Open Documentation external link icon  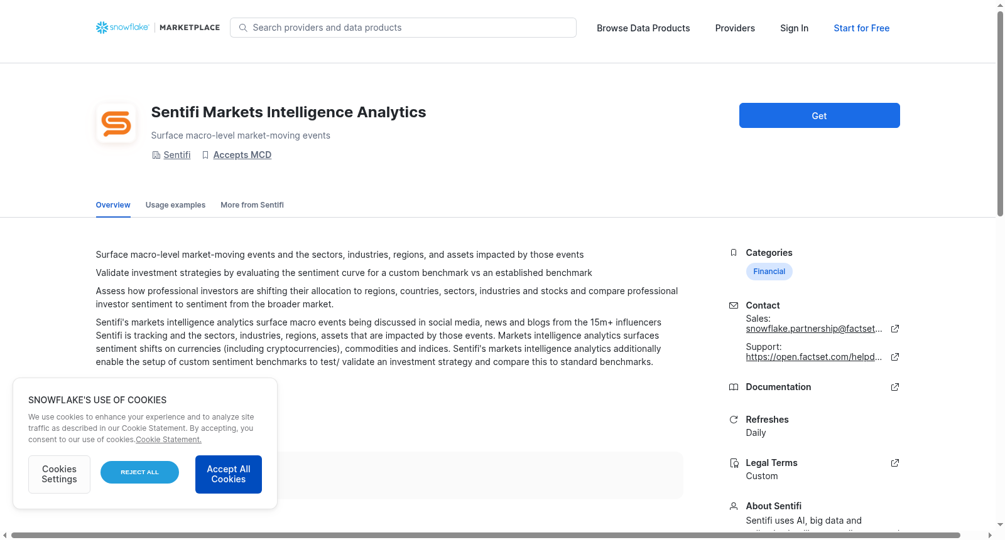895,387
